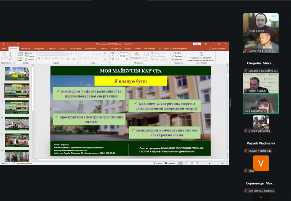Viewport: 291px width, 201px height.
Task: Clear all text formatting
Action: coord(76,54)
